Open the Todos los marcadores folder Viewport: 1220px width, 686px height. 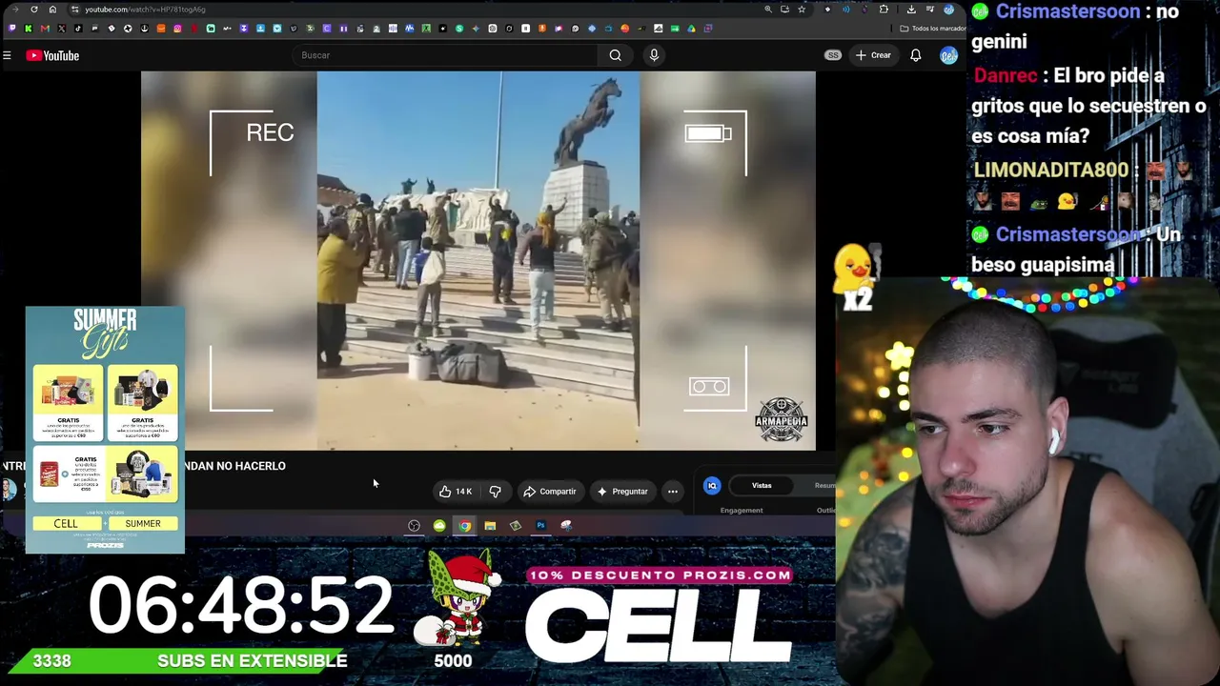pyautogui.click(x=934, y=29)
